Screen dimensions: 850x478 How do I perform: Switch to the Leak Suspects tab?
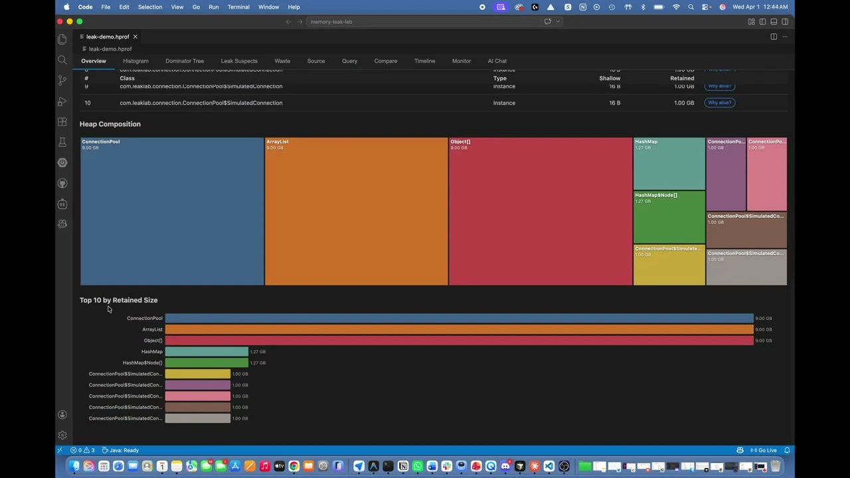coord(239,61)
